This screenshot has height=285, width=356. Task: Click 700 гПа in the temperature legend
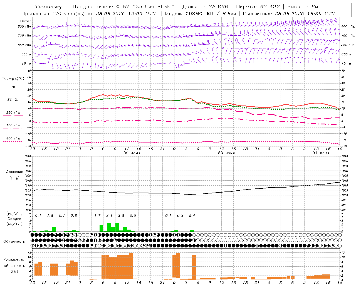coord(13,126)
